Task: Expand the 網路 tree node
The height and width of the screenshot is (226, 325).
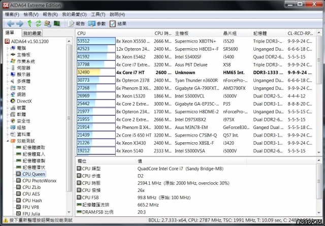Action: coord(8,94)
